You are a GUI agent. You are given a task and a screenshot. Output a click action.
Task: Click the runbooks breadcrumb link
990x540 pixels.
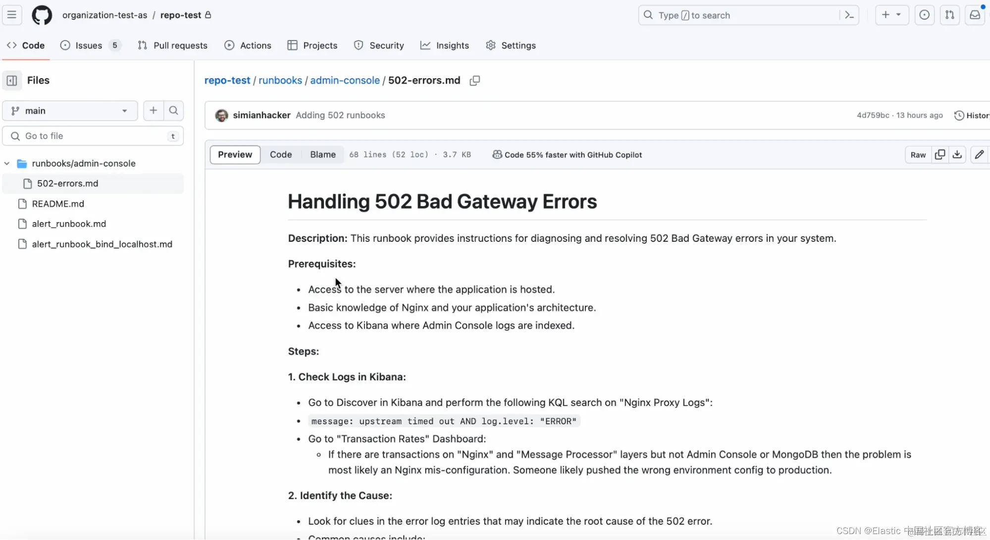coord(280,81)
